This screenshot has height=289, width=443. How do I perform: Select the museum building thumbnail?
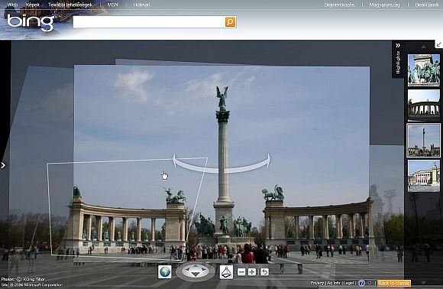424,176
